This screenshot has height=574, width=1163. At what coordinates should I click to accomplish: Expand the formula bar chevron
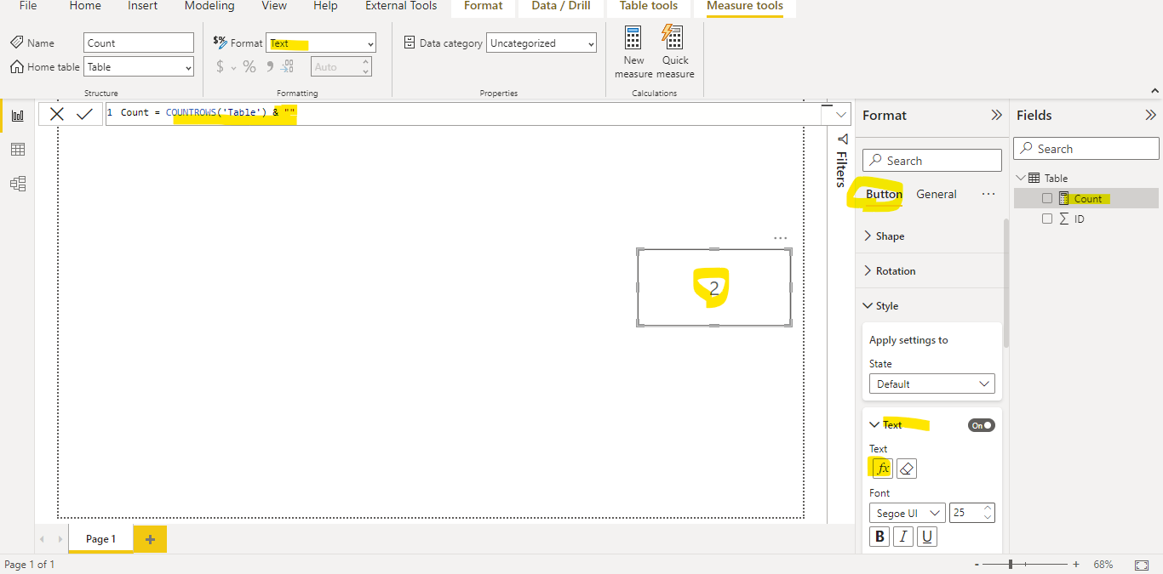[843, 114]
